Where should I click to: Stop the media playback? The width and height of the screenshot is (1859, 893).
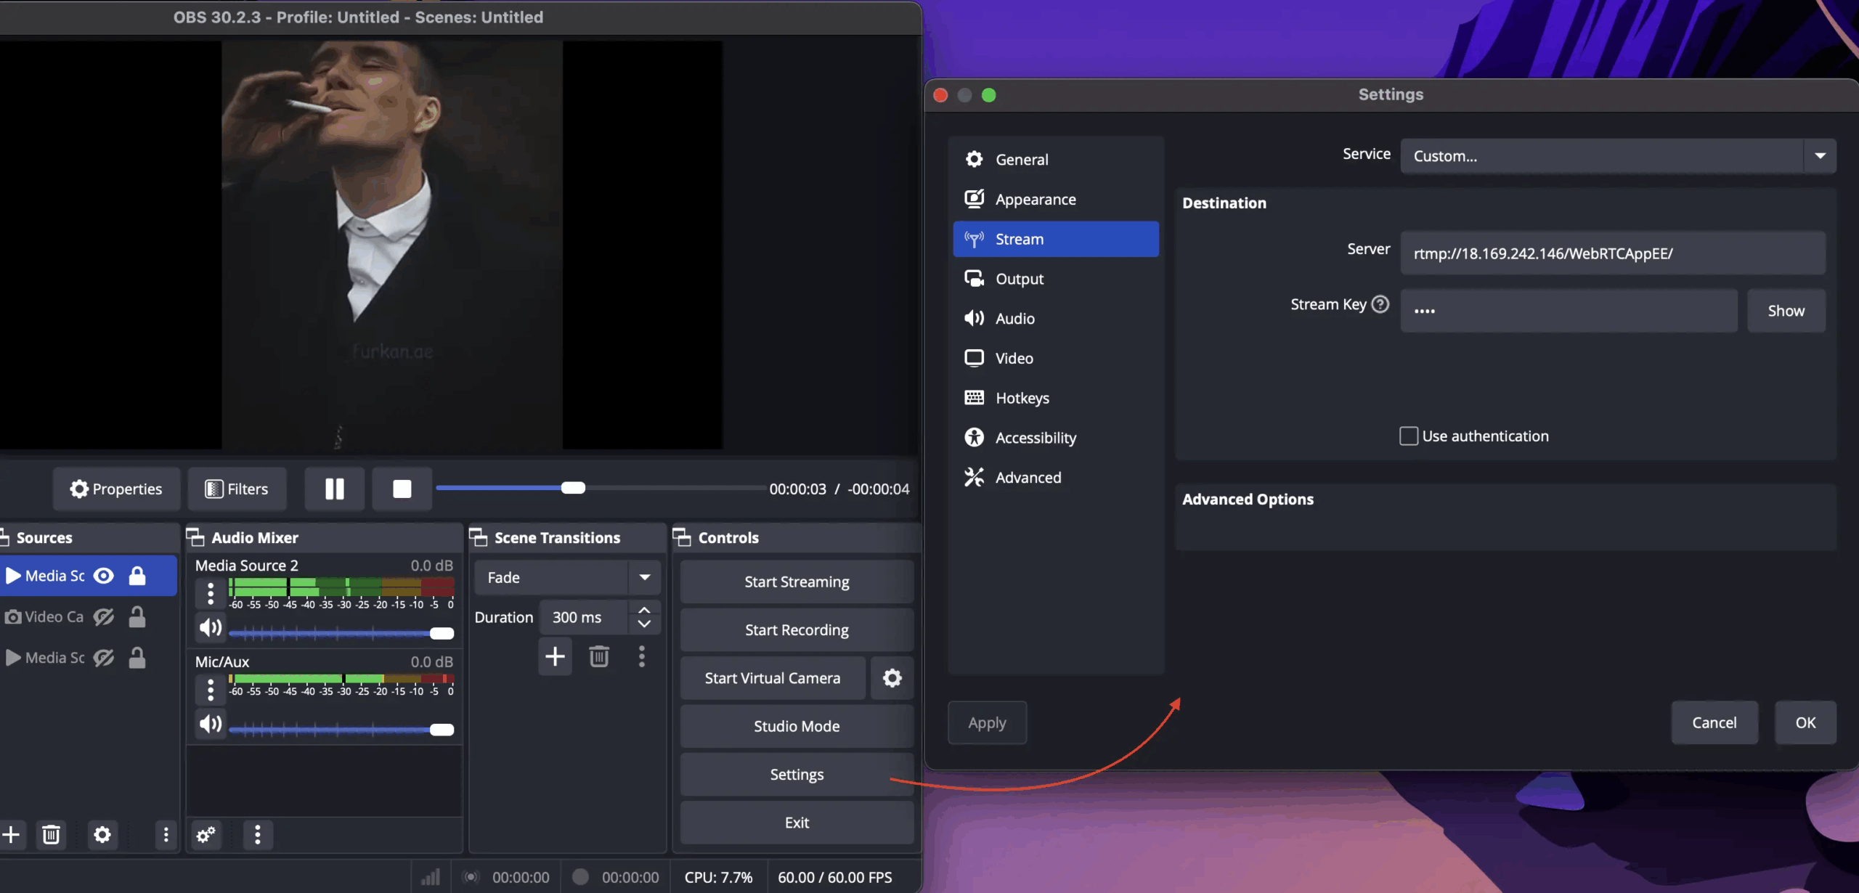402,489
